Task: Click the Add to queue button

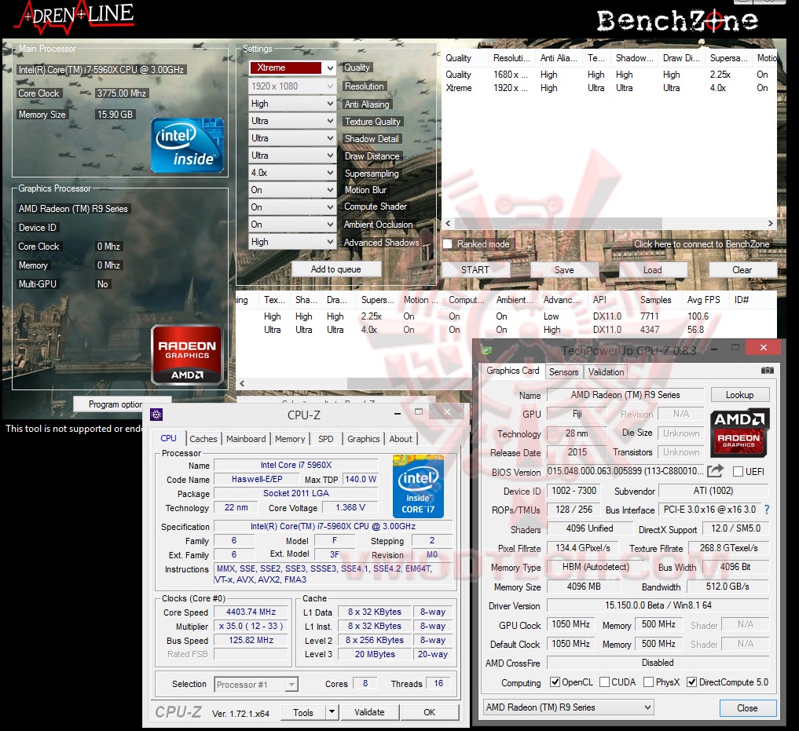Action: point(335,269)
